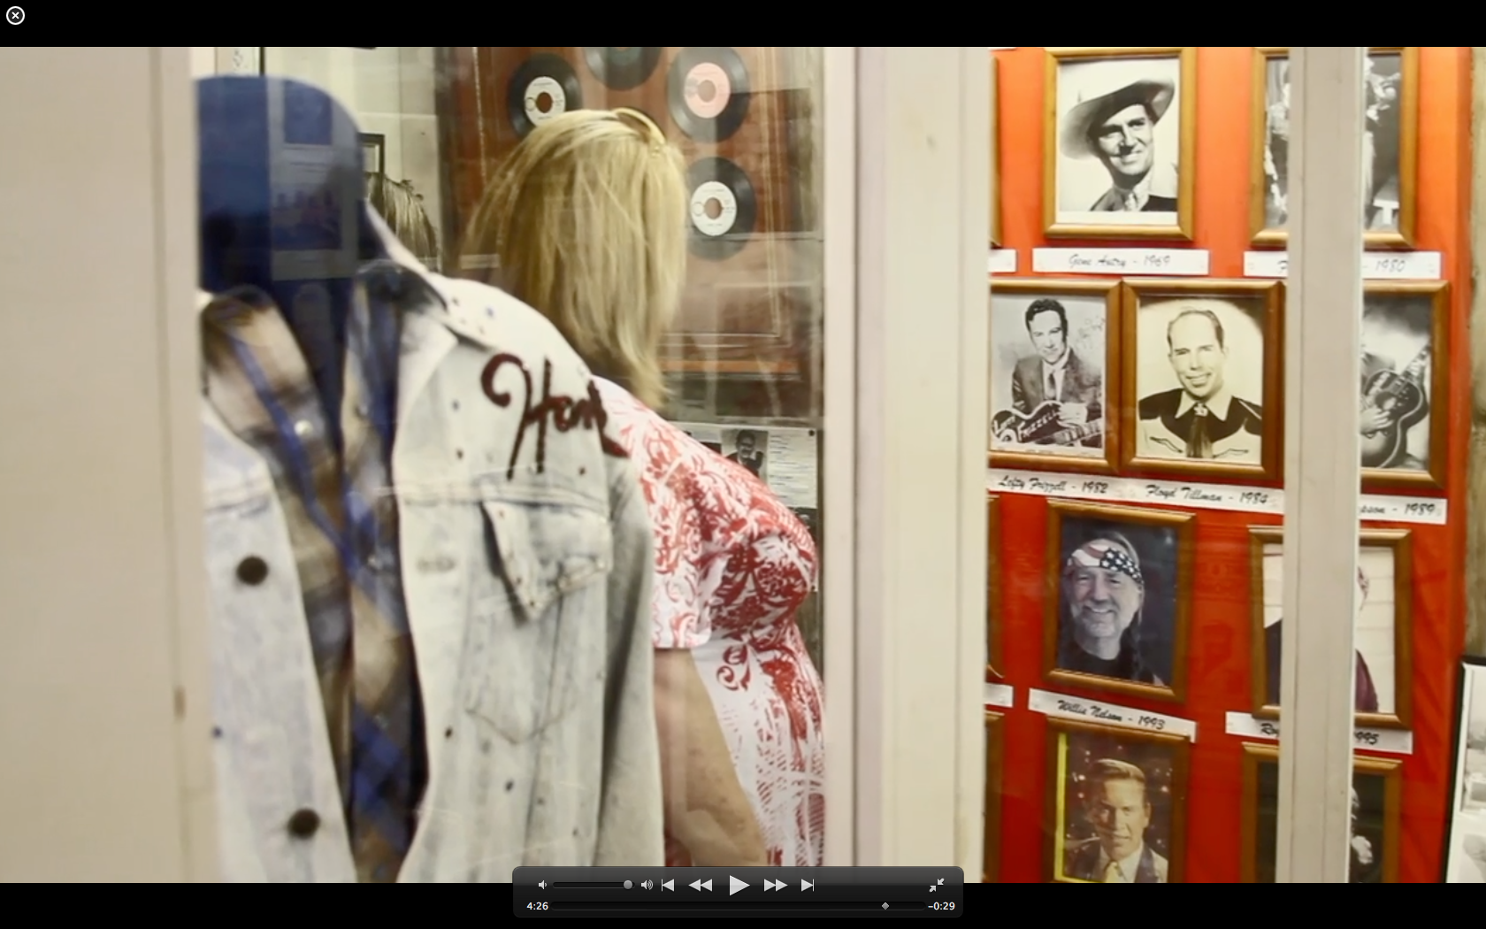Click the middle of the seek bar
The width and height of the screenshot is (1486, 929).
(739, 906)
